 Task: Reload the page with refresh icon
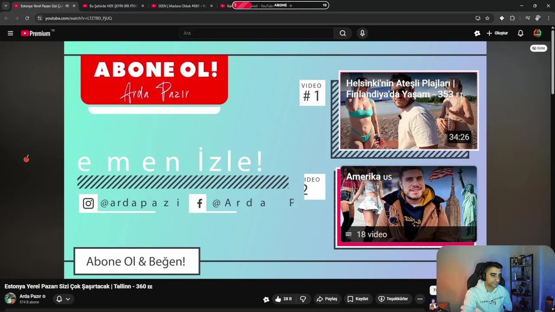pos(27,18)
